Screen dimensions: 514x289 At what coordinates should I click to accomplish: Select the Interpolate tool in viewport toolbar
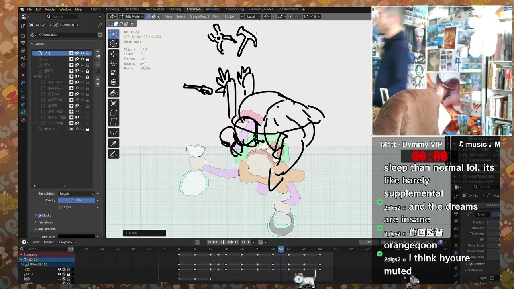tap(114, 132)
